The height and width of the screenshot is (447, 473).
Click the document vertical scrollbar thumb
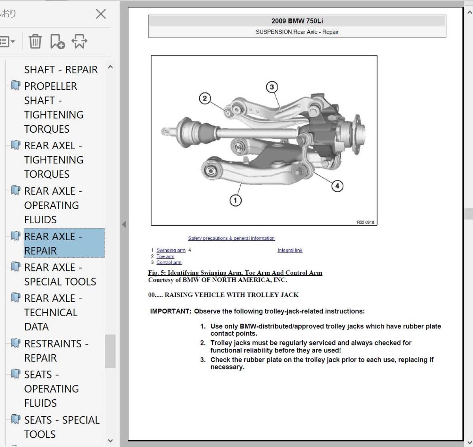point(469,213)
